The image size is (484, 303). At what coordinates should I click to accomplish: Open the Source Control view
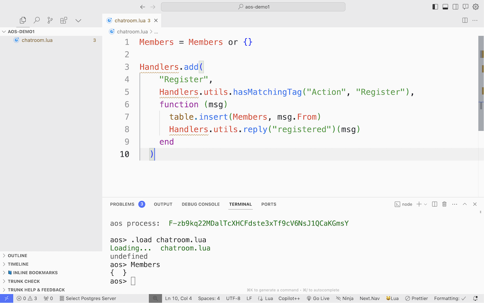pos(50,20)
